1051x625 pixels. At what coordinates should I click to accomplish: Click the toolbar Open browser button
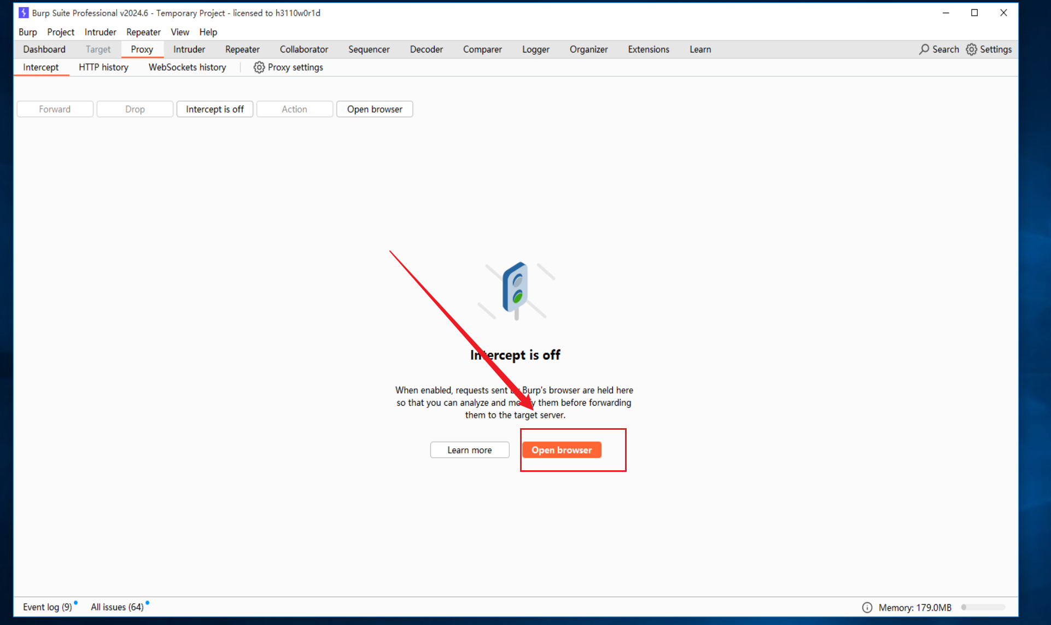pyautogui.click(x=374, y=109)
